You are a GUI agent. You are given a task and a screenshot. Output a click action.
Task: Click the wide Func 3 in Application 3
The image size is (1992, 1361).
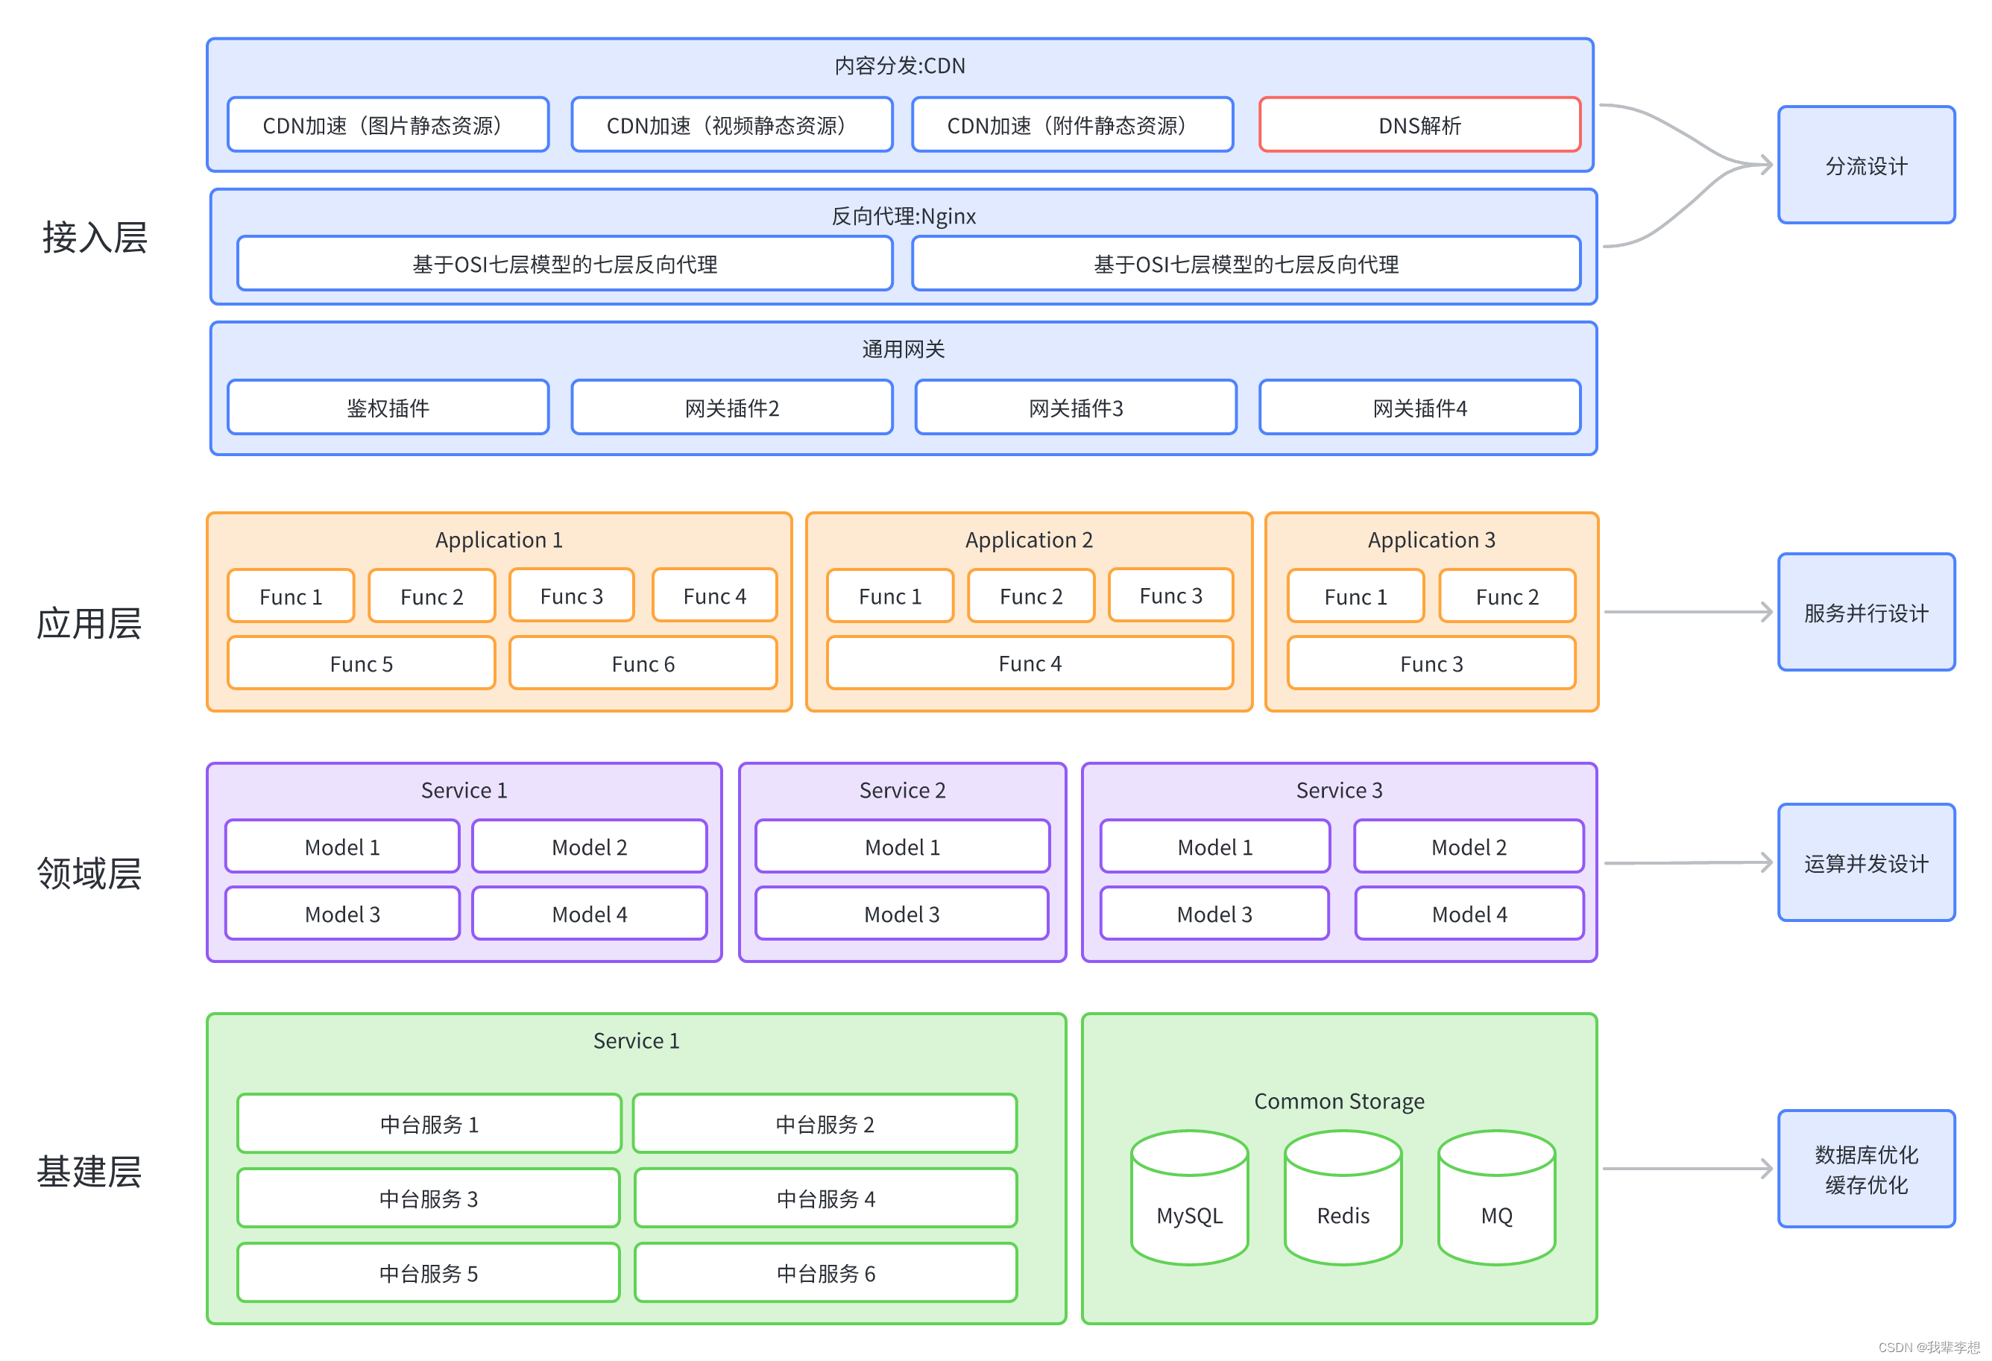coord(1431,663)
